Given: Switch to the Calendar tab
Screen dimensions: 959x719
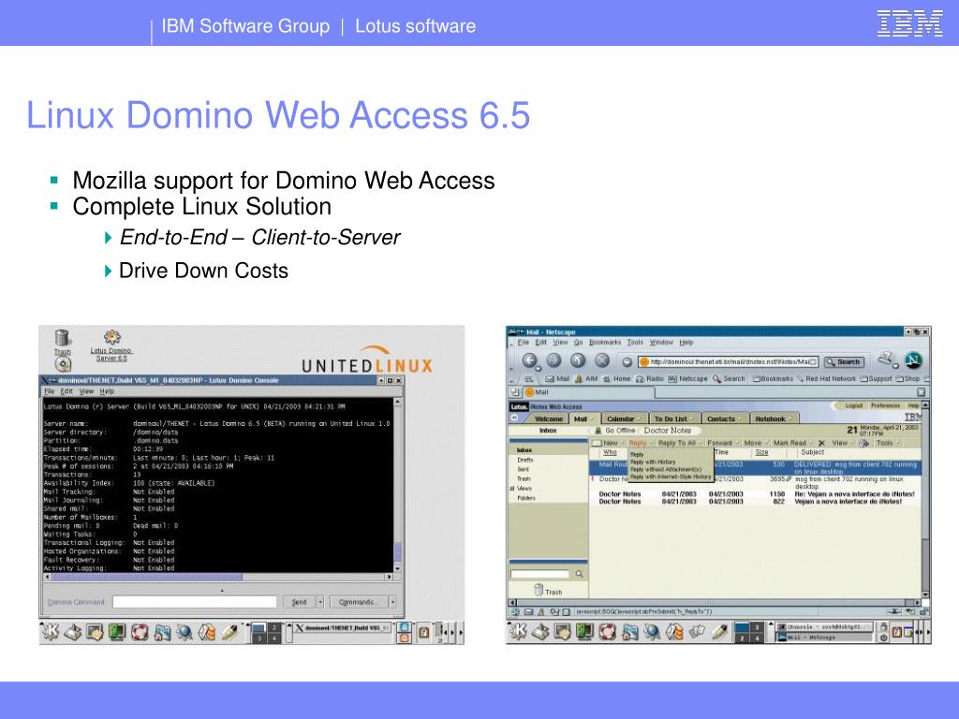Looking at the screenshot, I should point(624,418).
